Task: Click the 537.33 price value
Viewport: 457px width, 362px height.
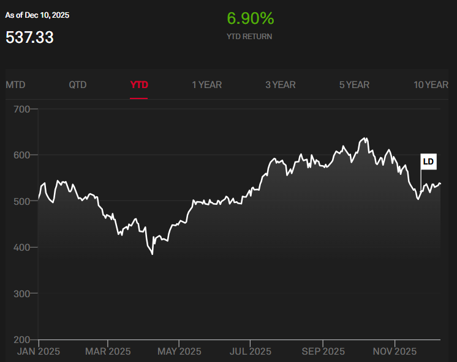Action: point(29,37)
